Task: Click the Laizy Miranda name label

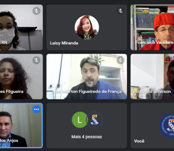Action: (x=64, y=43)
